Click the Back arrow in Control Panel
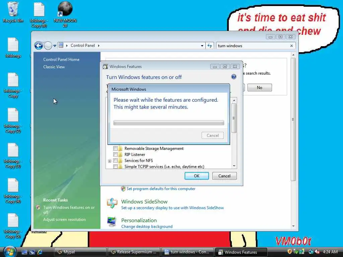The height and width of the screenshot is (257, 343). (39, 46)
